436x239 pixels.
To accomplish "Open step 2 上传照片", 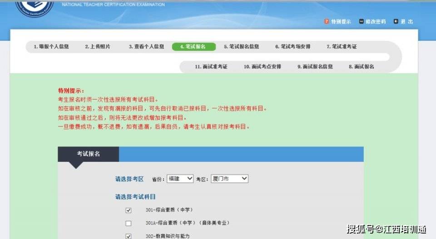I will [98, 46].
